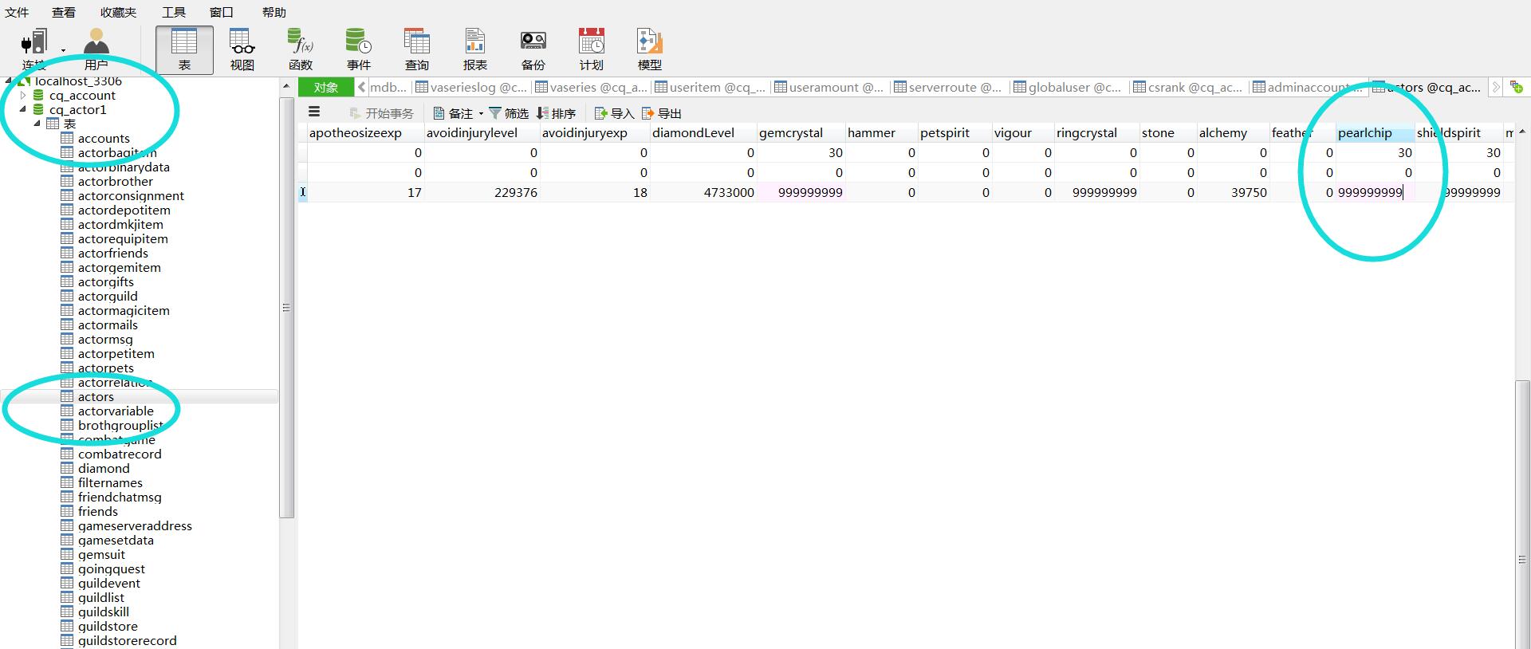Open the 计划 (Schedule) toolbar icon
This screenshot has width=1531, height=649.
click(591, 49)
